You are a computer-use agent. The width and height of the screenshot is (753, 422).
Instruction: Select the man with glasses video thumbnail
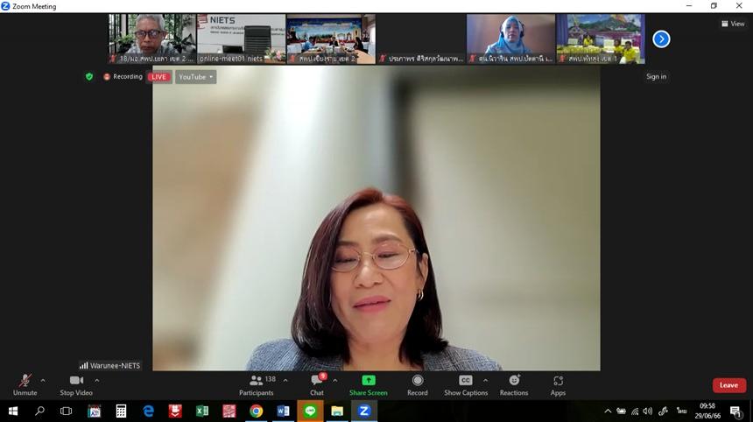(x=151, y=39)
